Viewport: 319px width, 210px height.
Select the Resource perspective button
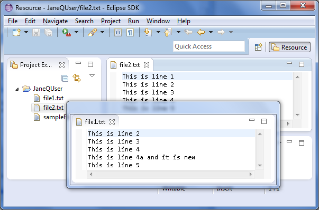[x=289, y=47]
